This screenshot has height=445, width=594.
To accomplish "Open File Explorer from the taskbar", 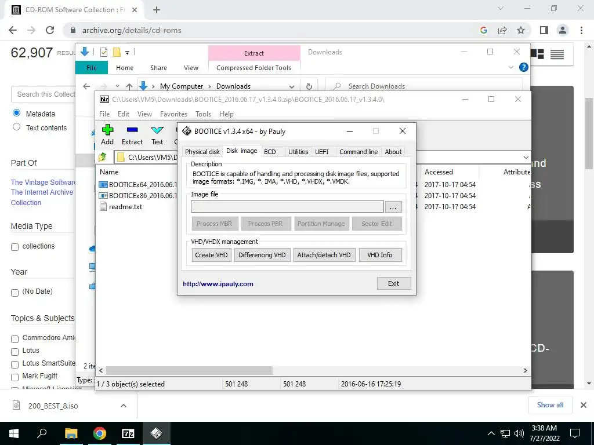I will pos(71,433).
